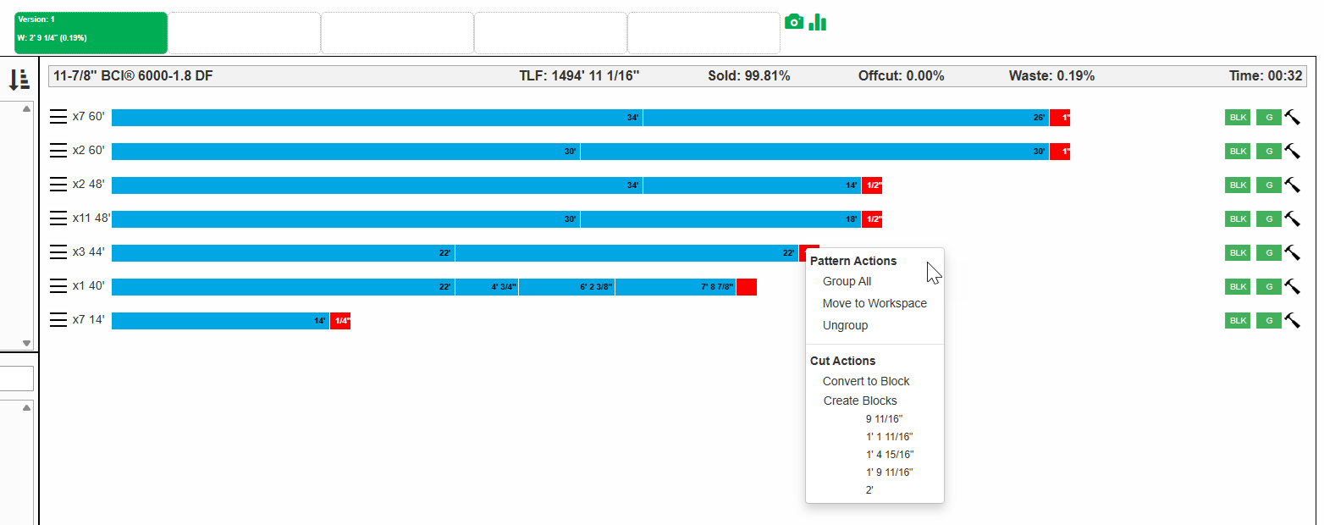Image resolution: width=1324 pixels, height=525 pixels.
Task: Select Group All in Pattern Actions menu
Action: [847, 281]
